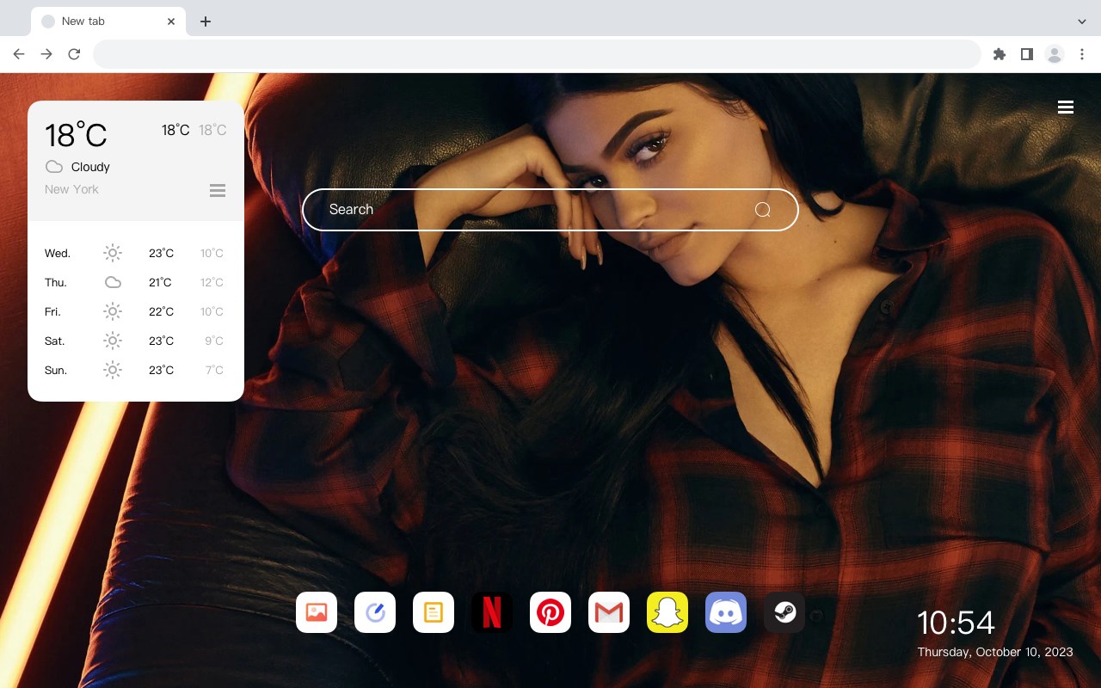This screenshot has width=1101, height=688.
Task: Select the Sun. forecast day label
Action: (x=56, y=371)
